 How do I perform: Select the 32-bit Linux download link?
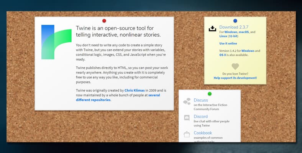[233, 36]
